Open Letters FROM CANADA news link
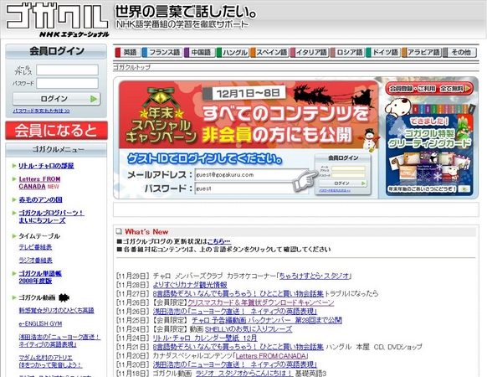The width and height of the screenshot is (487, 377). [271, 355]
